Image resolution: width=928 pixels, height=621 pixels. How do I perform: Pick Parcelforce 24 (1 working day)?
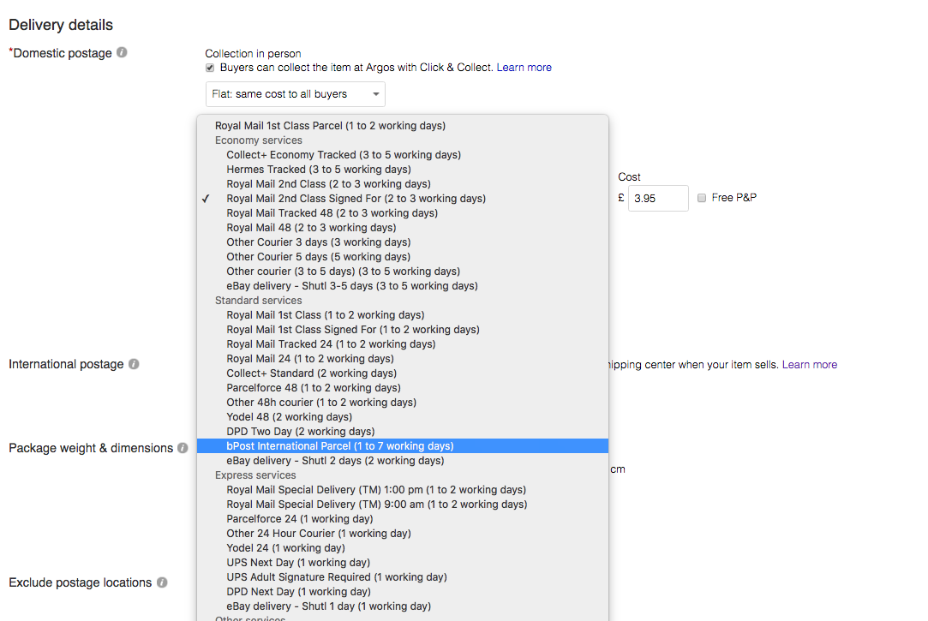[x=403, y=519]
